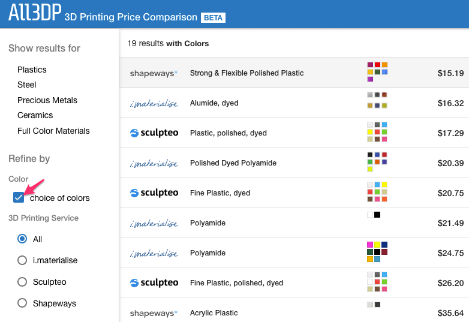Click the sculpteo logo for Plastic, polished, dyed
Image resolution: width=469 pixels, height=322 pixels.
click(x=154, y=133)
